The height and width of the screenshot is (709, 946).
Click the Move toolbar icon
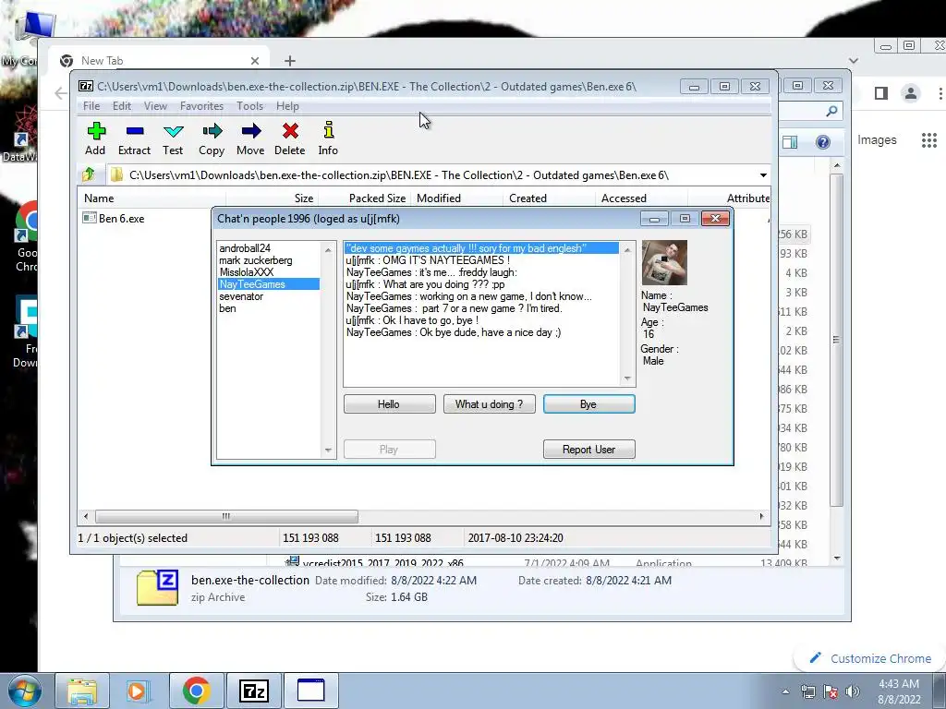[251, 131]
